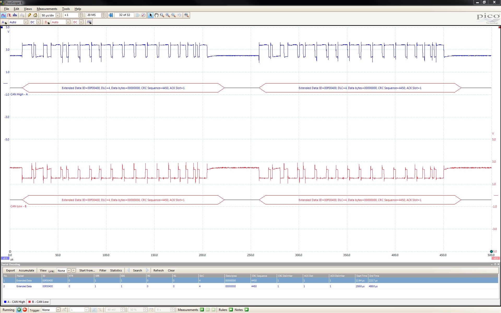The height and width of the screenshot is (313, 501).
Task: Go to previous search result arrow
Action: [128, 270]
